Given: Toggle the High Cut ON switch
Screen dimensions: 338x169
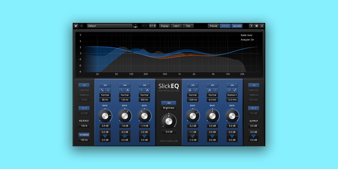Looking at the screenshot, I should pos(254,85).
